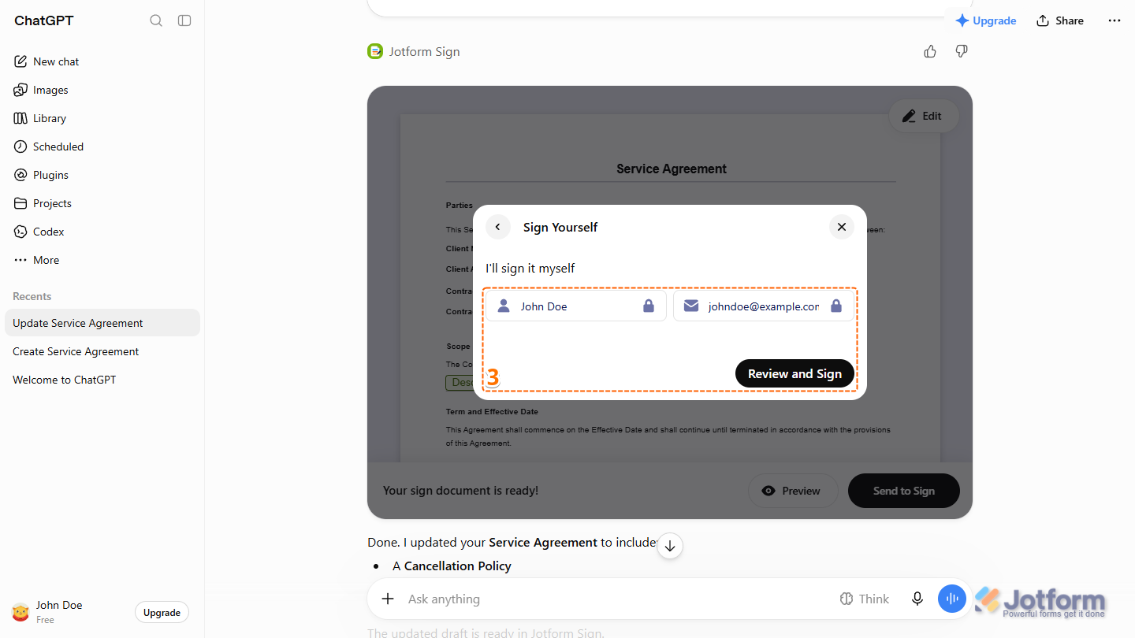Viewport: 1135px width, 638px height.
Task: Enable Think mode
Action: pos(865,599)
